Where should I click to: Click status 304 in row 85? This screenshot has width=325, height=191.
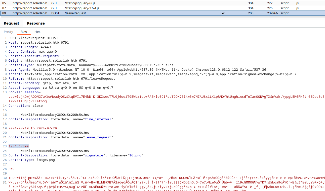pos(251,3)
